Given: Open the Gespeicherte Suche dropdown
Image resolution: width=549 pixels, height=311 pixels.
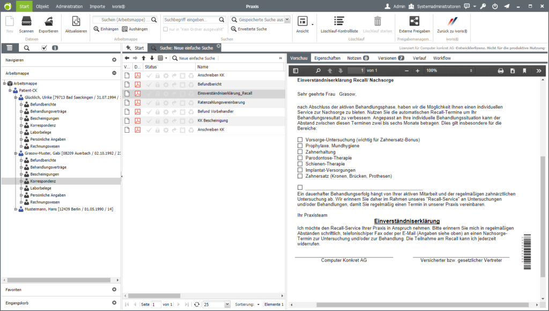Looking at the screenshot, I should [287, 20].
